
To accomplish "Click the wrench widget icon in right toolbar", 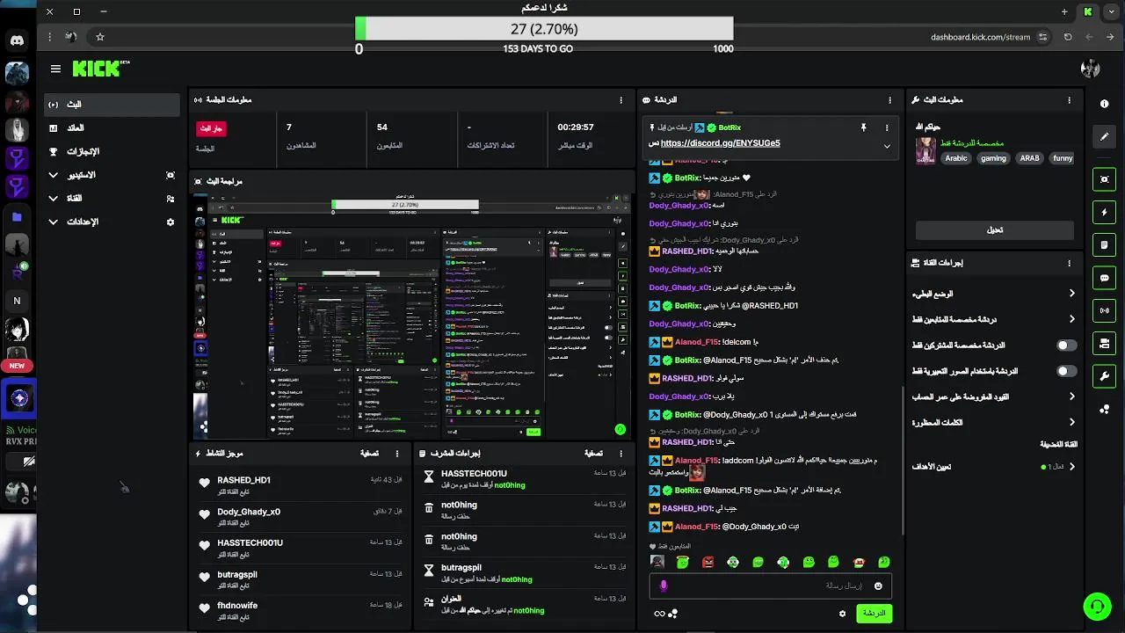I will coord(1104,376).
